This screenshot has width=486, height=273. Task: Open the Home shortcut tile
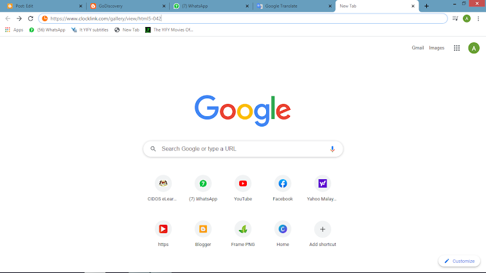[x=283, y=234]
